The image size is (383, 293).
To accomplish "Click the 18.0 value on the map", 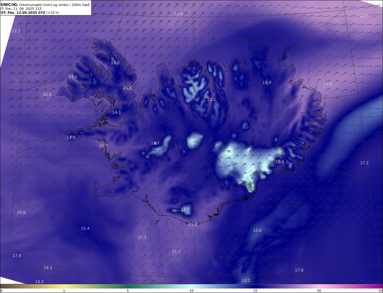I will [39, 282].
